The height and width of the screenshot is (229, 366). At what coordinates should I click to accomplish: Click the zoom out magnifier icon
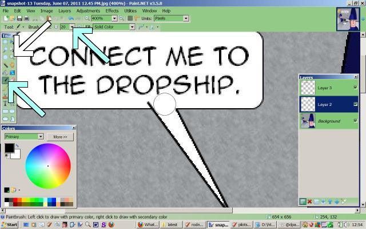pos(86,18)
